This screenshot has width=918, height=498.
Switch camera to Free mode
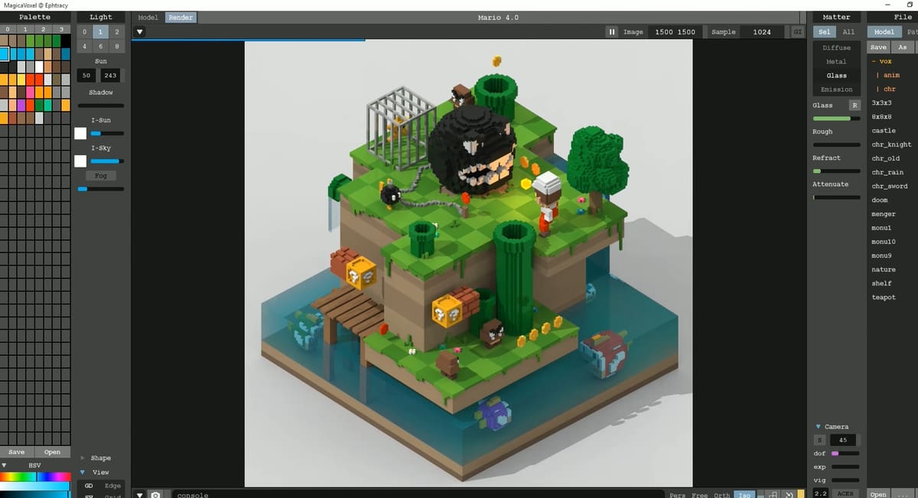[x=699, y=495]
